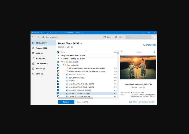
Task: Click the Pictures category camera icon
Action: [33, 48]
